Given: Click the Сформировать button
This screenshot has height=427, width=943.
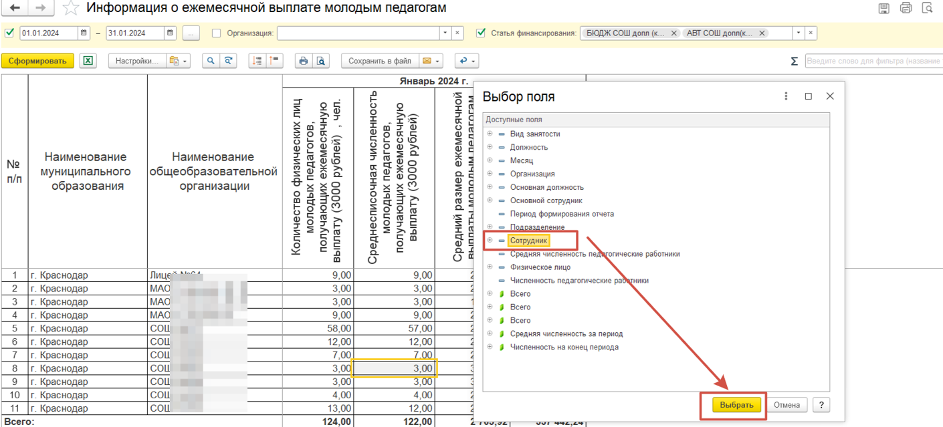Looking at the screenshot, I should tap(37, 61).
